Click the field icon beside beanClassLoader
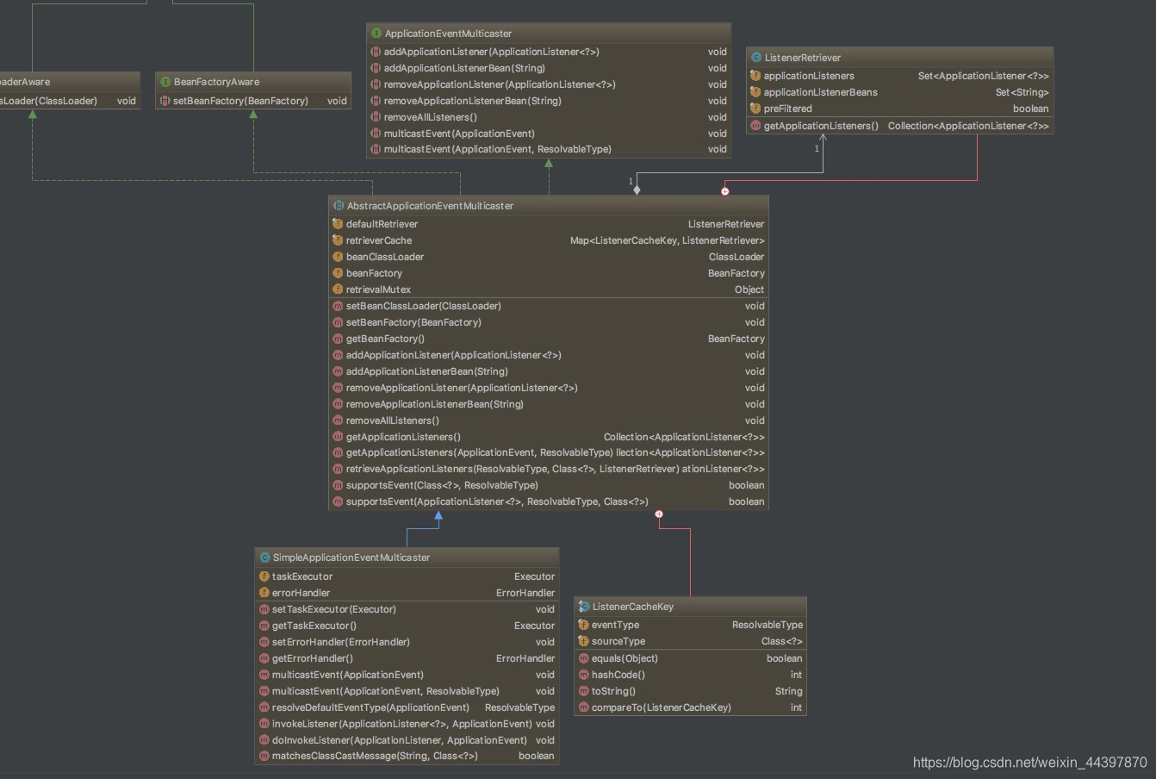Image resolution: width=1156 pixels, height=779 pixels. pos(338,257)
